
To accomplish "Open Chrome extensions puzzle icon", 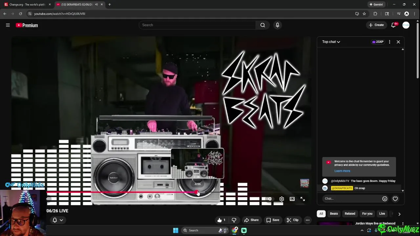I will coord(375,14).
